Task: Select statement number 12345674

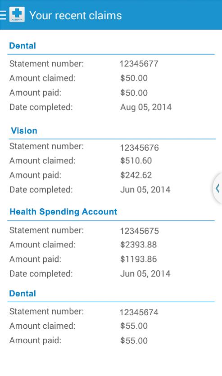Action: [139, 313]
